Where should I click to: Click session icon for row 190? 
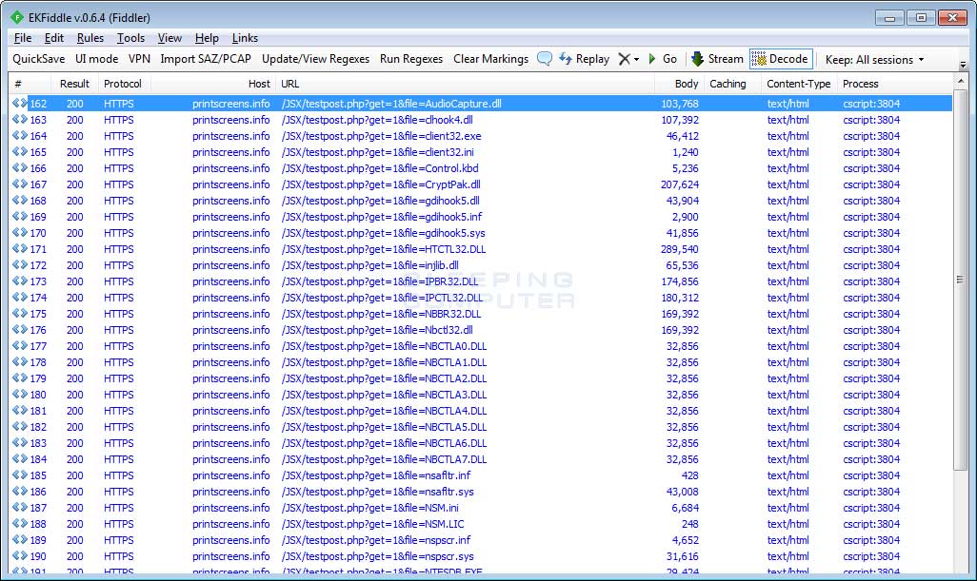click(x=19, y=556)
